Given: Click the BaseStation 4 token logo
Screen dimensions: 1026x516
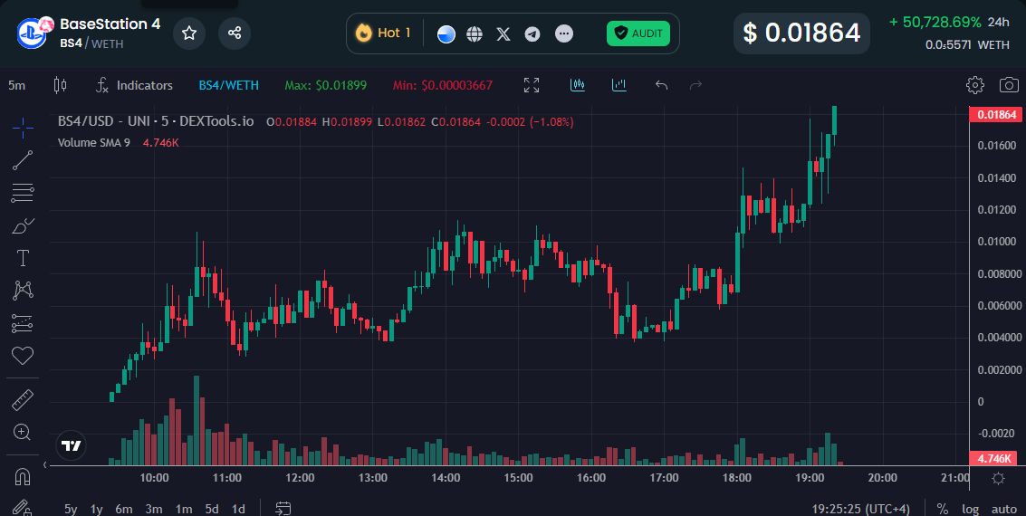Looking at the screenshot, I should pyautogui.click(x=32, y=33).
